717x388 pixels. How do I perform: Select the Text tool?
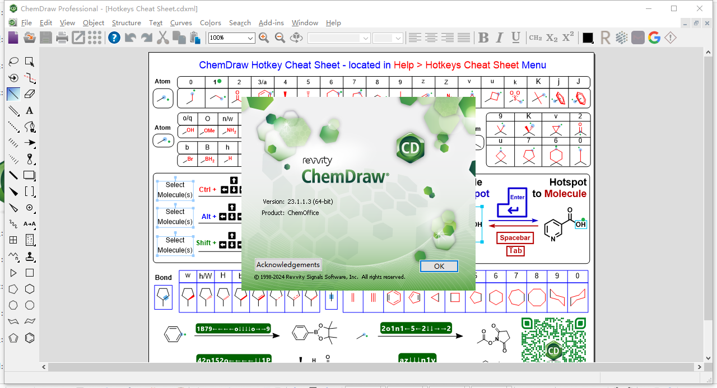[x=29, y=110]
